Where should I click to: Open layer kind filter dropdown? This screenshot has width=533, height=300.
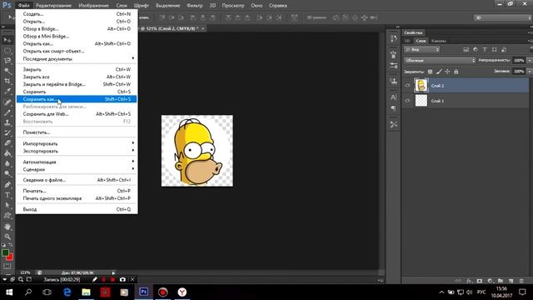pos(422,50)
